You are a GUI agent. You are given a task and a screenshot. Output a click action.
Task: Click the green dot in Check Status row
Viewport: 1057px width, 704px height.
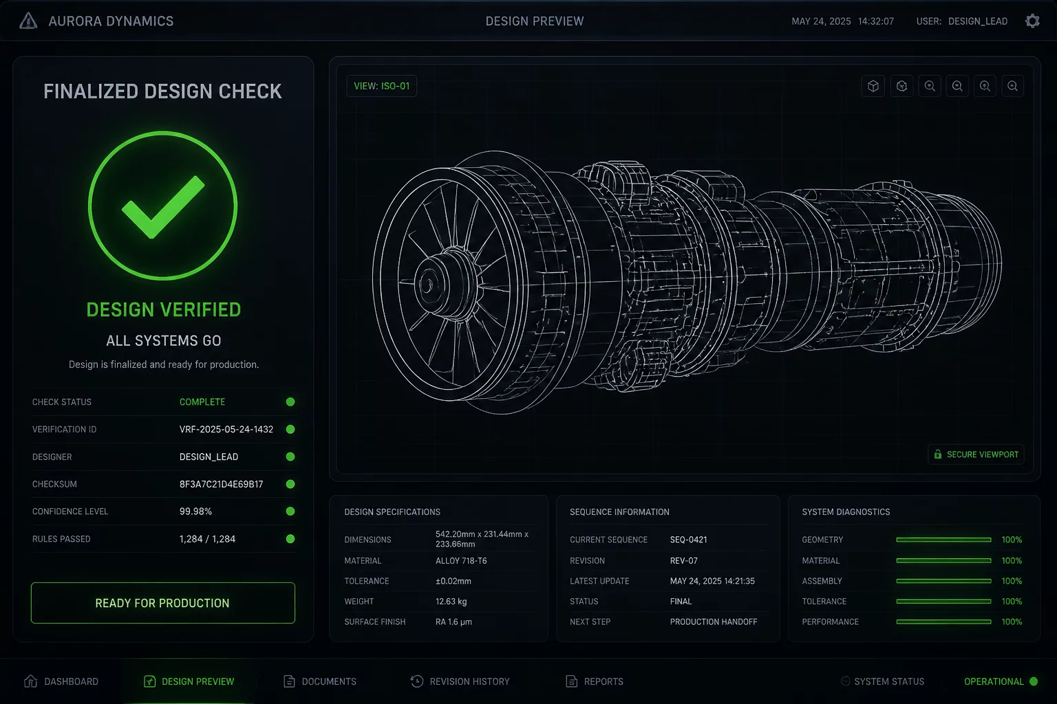coord(290,402)
